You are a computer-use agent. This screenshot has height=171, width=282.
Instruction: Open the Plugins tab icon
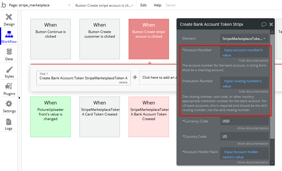[x=9, y=86]
